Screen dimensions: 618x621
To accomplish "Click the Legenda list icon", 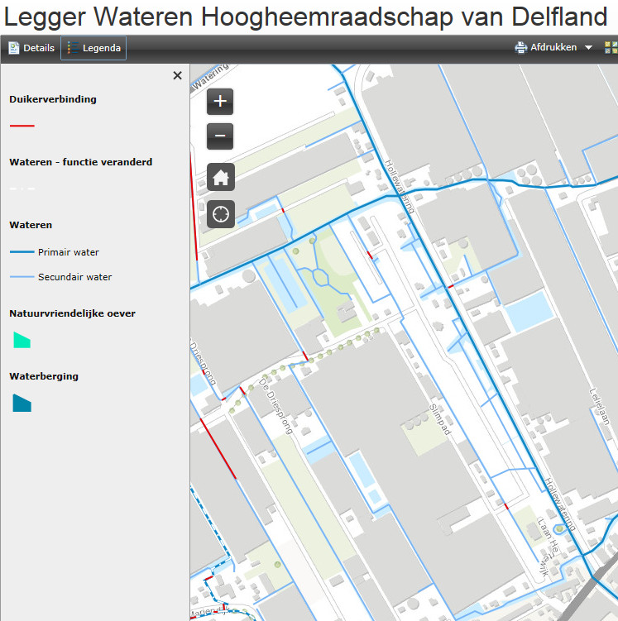I will point(73,48).
